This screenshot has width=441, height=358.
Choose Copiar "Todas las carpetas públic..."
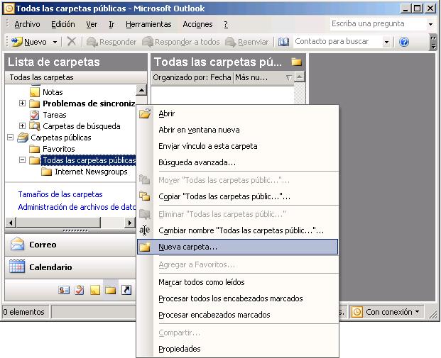(x=238, y=196)
